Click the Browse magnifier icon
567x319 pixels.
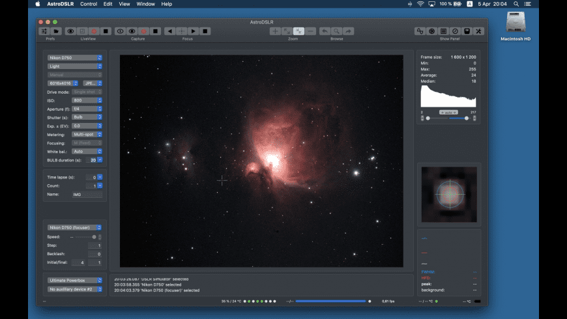[336, 31]
